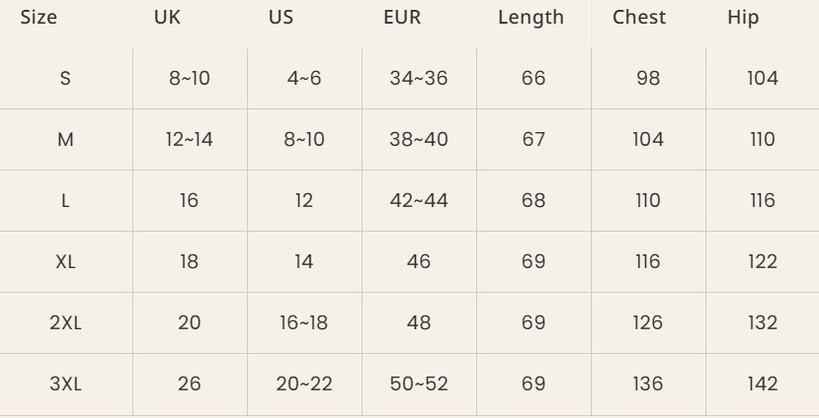Viewport: 819px width, 418px height.
Task: Click the Chest 98 cell
Action: coord(648,78)
